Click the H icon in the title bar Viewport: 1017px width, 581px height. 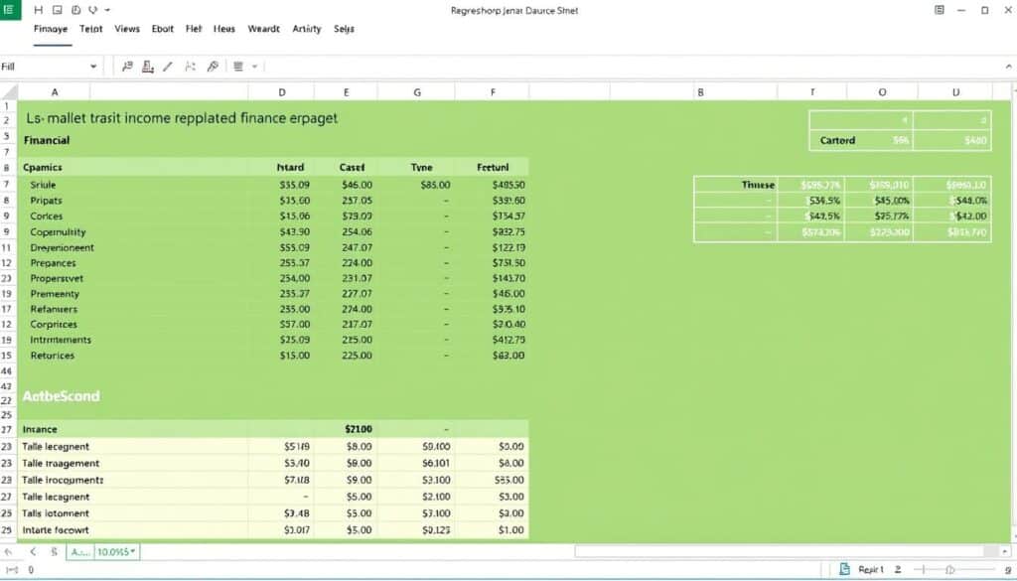click(x=39, y=10)
